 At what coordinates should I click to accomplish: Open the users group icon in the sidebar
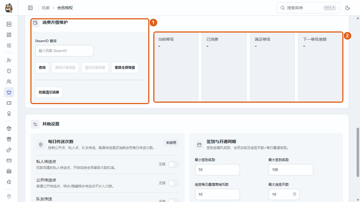(9, 82)
